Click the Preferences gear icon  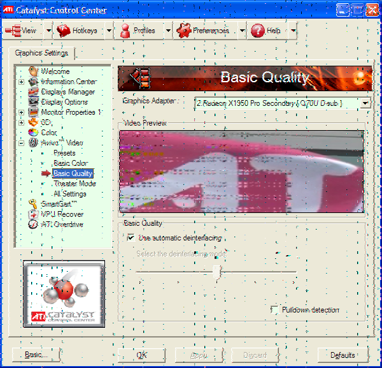pos(184,31)
